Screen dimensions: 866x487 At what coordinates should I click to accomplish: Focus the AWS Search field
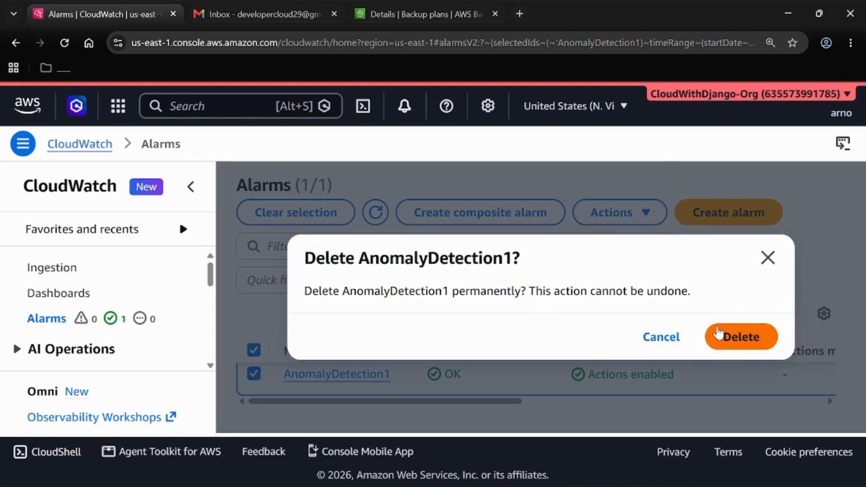(240, 106)
